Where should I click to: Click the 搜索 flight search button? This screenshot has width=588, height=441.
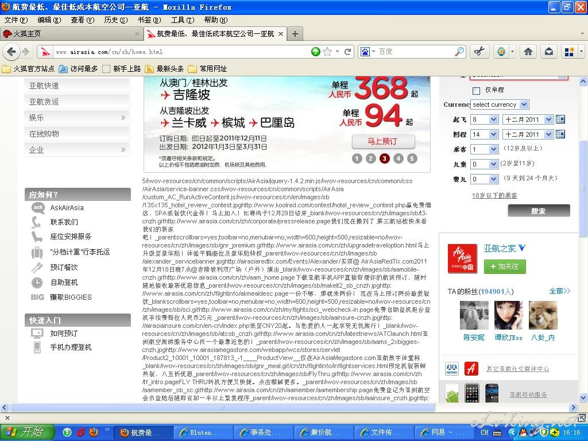(539, 211)
